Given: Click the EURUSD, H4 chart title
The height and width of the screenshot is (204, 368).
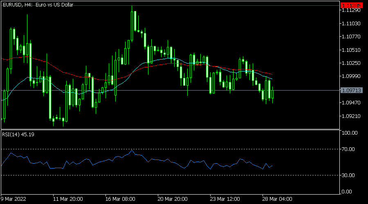Looking at the screenshot, I should click(38, 4).
